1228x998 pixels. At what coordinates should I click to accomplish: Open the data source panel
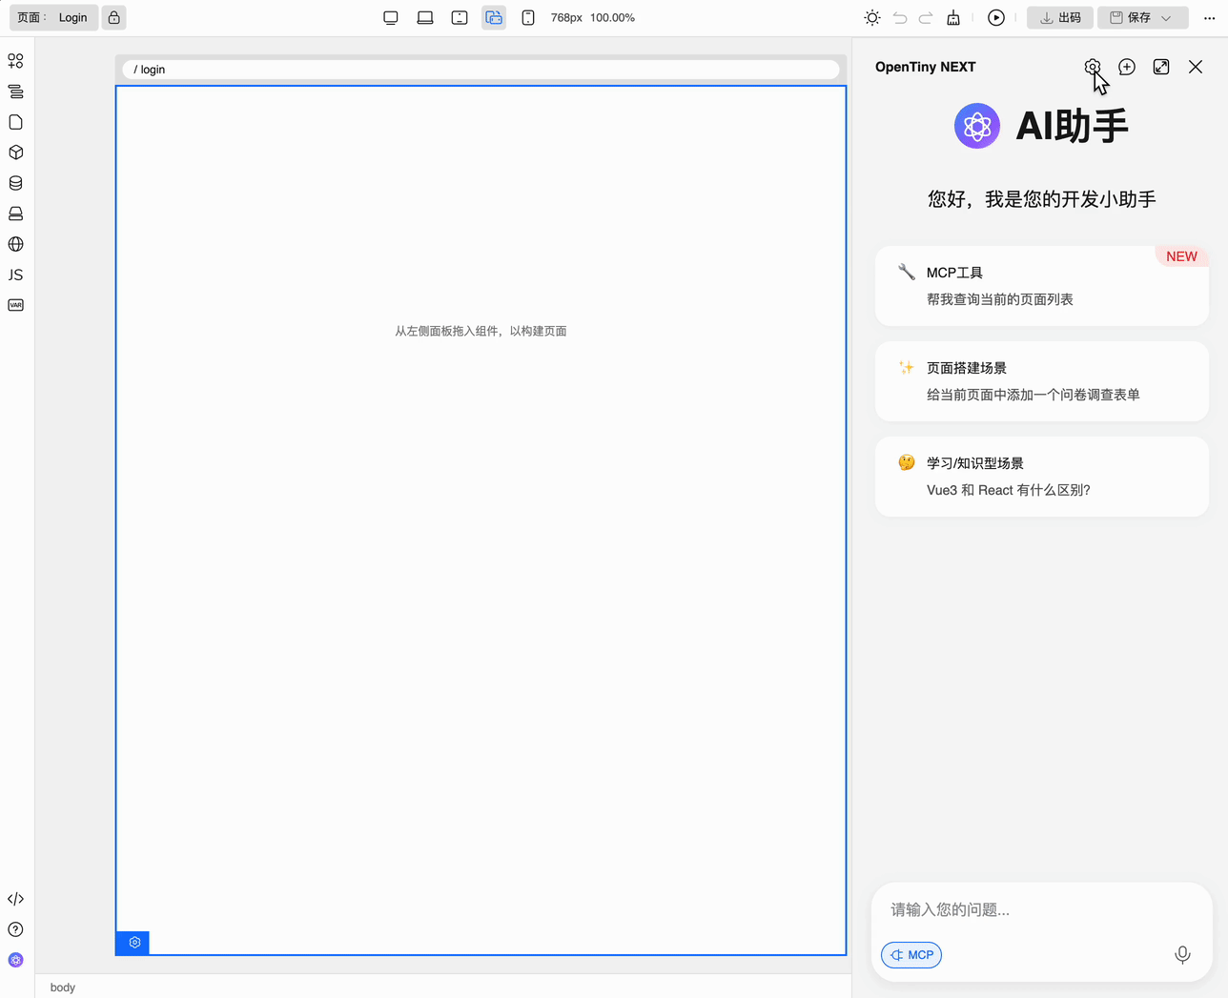coord(15,183)
